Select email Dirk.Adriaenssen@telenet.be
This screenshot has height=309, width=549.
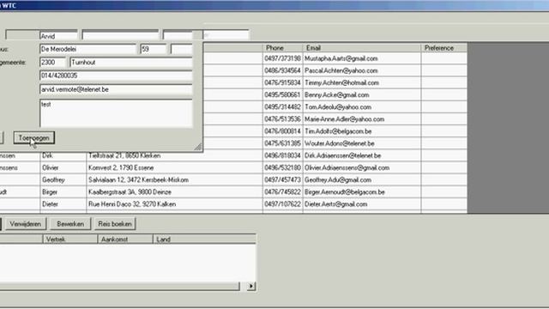342,156
